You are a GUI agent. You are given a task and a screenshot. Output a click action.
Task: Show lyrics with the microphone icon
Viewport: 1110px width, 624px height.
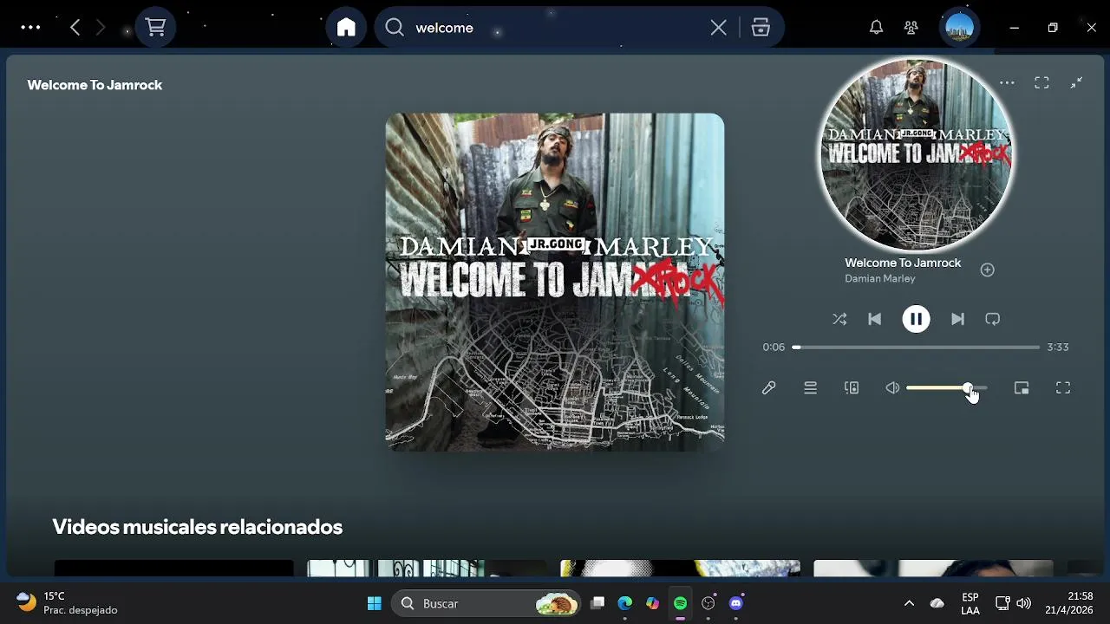(768, 388)
